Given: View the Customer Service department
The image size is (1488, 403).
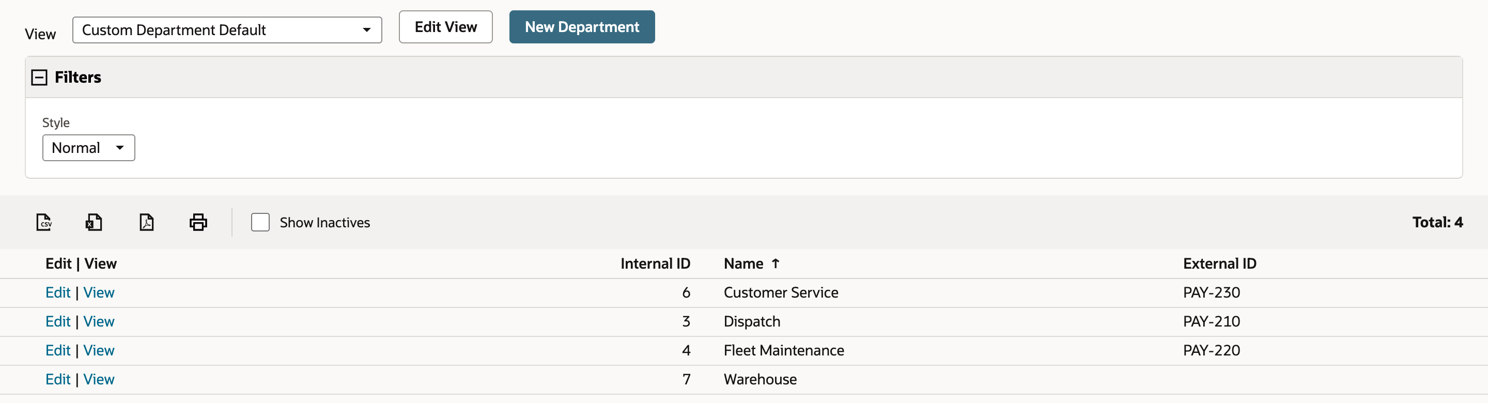Looking at the screenshot, I should pos(99,293).
